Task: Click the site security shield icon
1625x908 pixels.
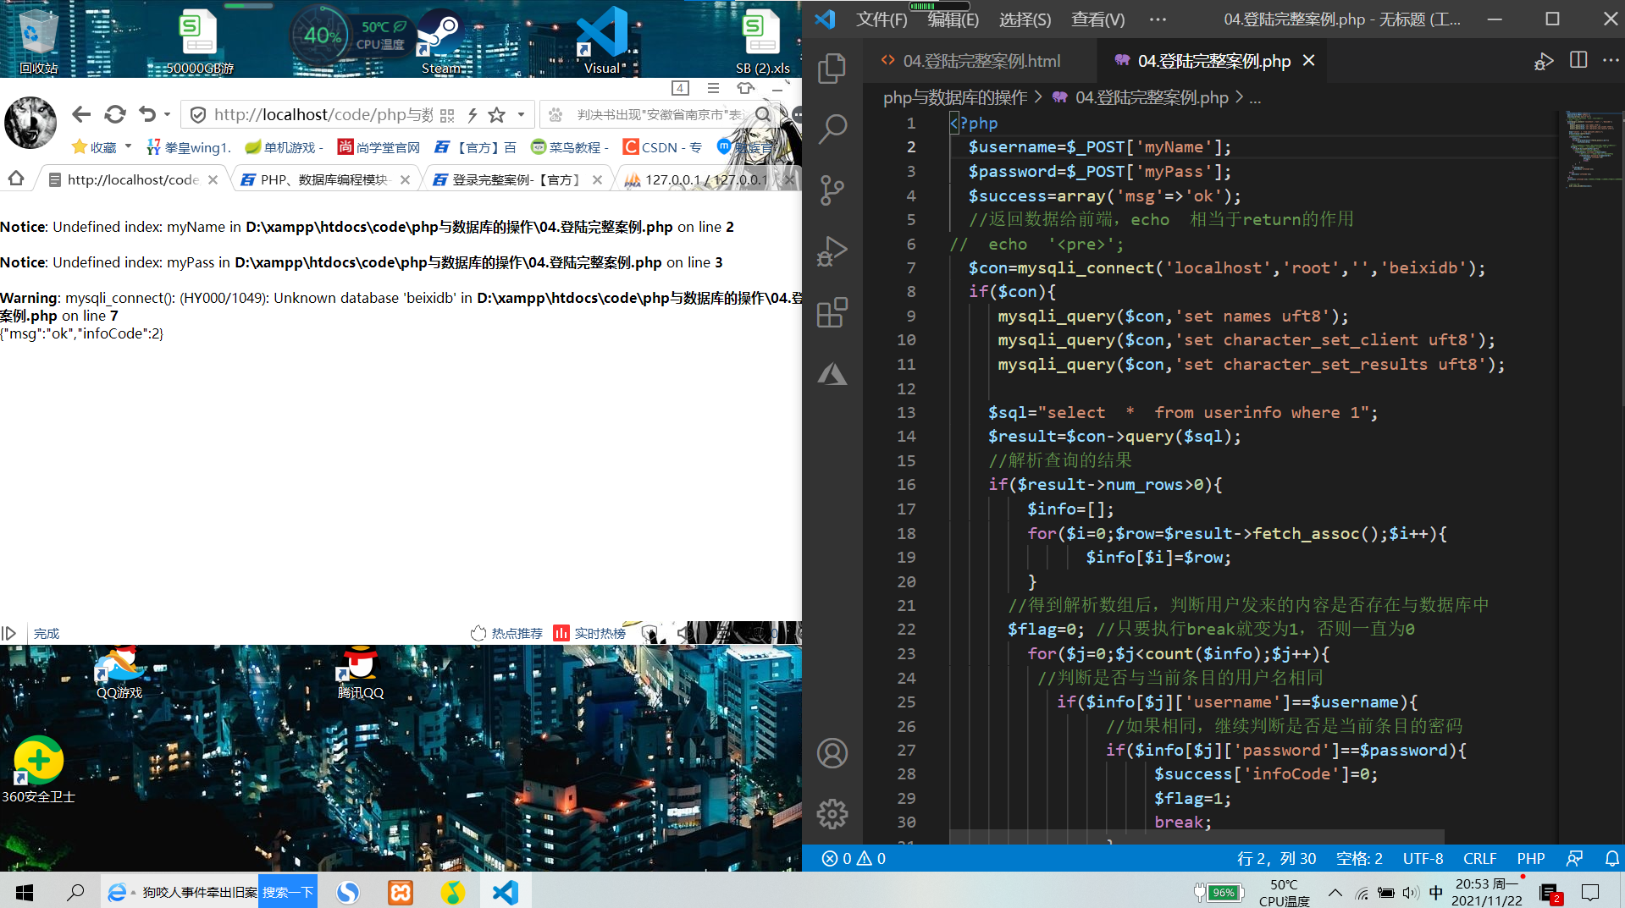Action: pyautogui.click(x=197, y=115)
